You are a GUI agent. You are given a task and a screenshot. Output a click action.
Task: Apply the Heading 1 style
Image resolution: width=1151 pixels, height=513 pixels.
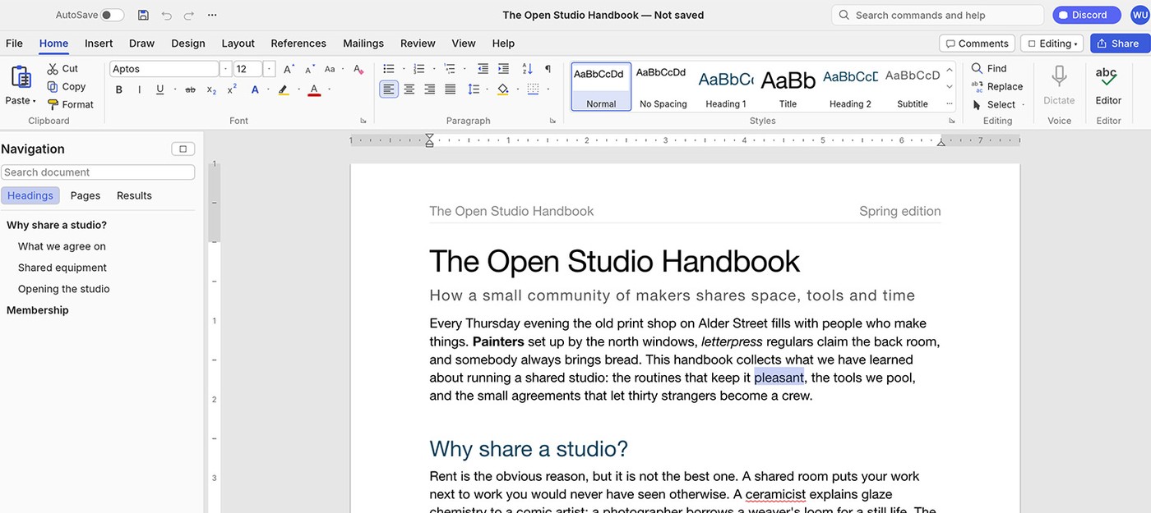(x=726, y=87)
